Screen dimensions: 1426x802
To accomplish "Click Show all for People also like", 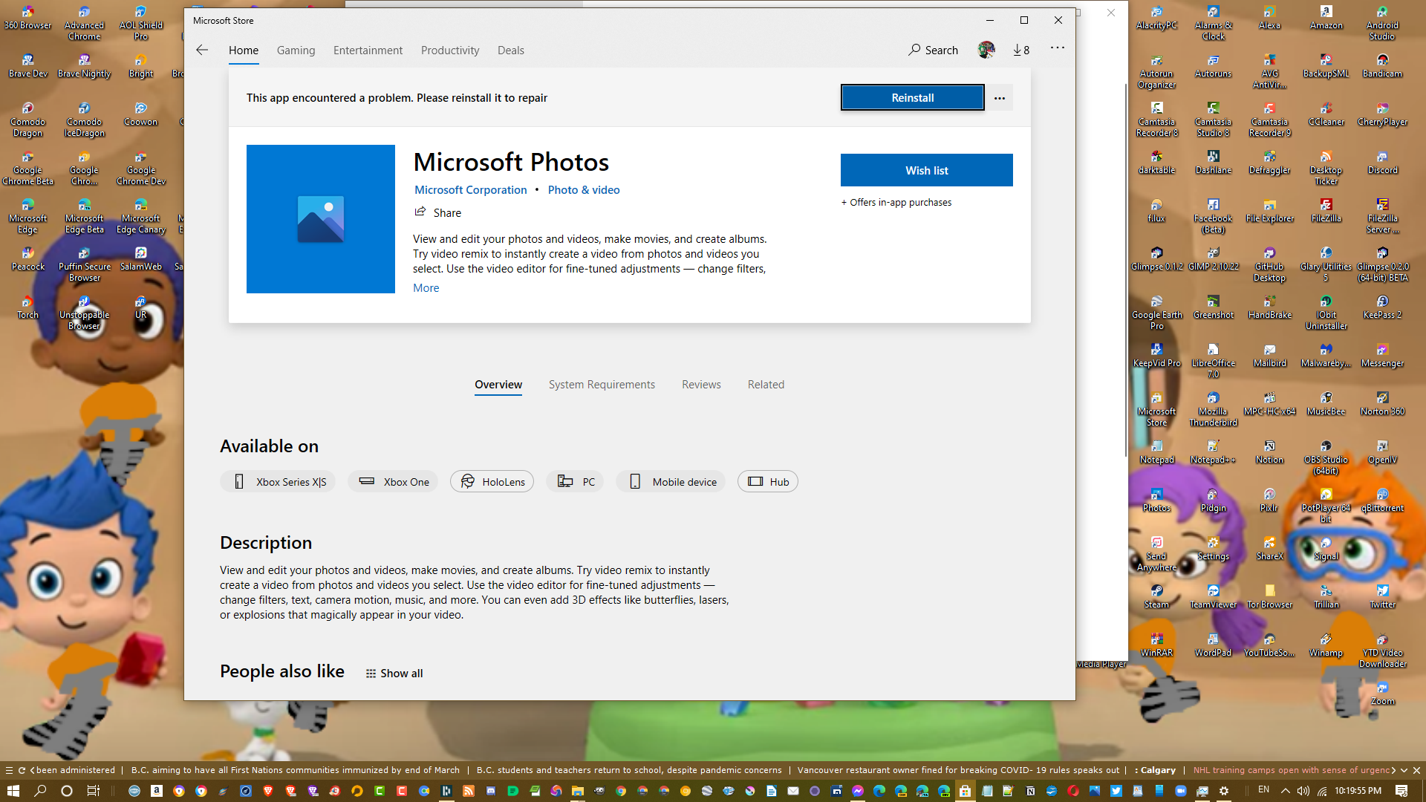I will [394, 673].
